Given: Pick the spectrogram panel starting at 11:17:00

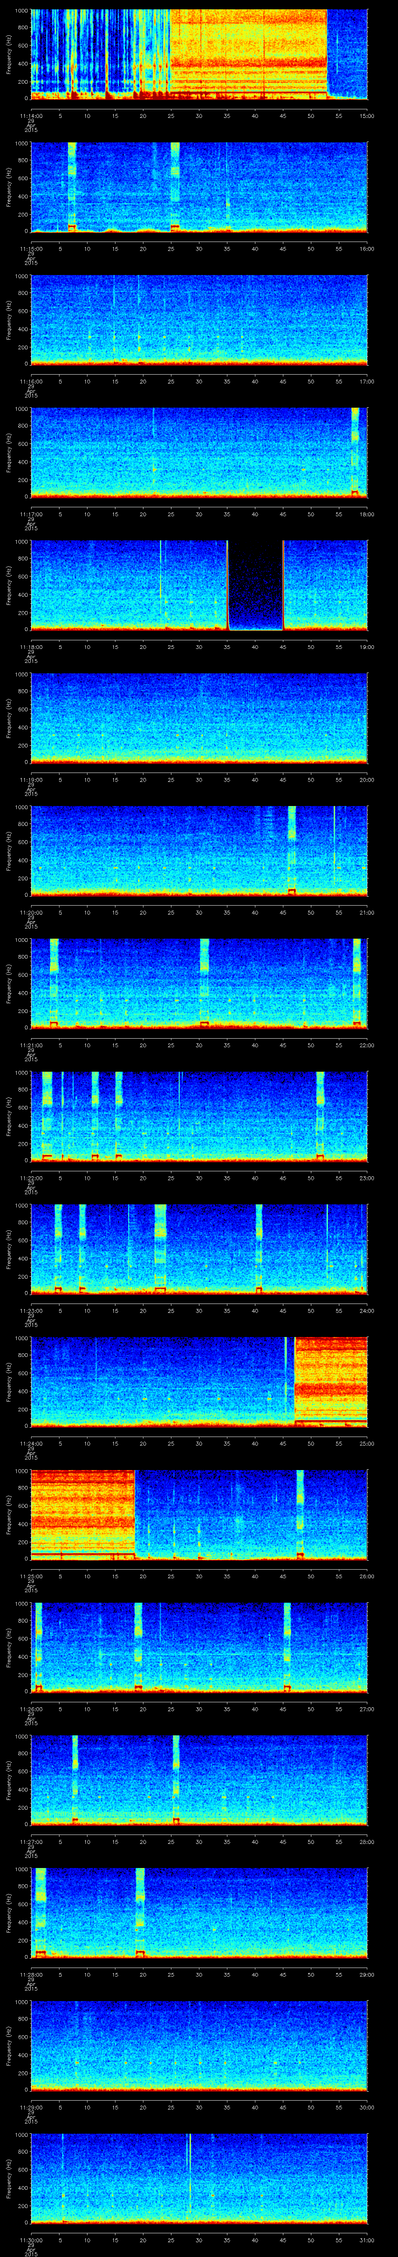Looking at the screenshot, I should (199, 453).
